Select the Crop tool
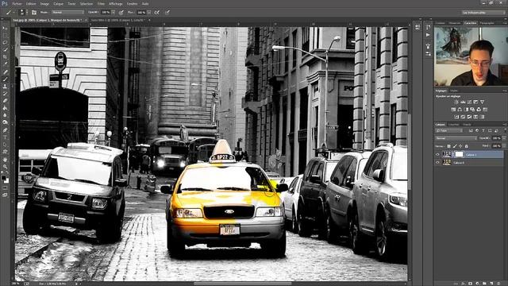This screenshot has width=508, height=286. [5, 56]
